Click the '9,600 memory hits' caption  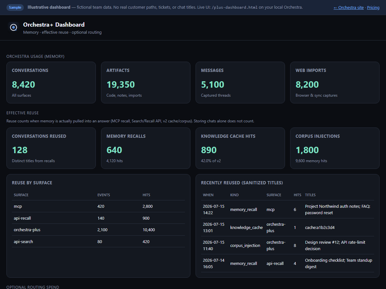coord(311,161)
